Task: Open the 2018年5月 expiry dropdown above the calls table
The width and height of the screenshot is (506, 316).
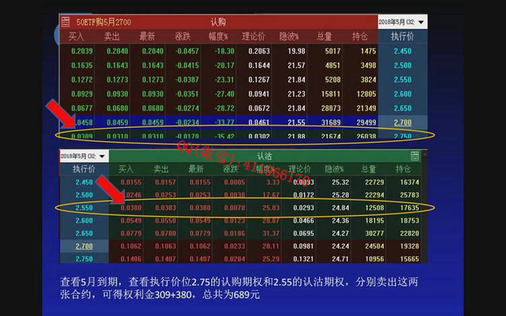Action: pos(402,22)
